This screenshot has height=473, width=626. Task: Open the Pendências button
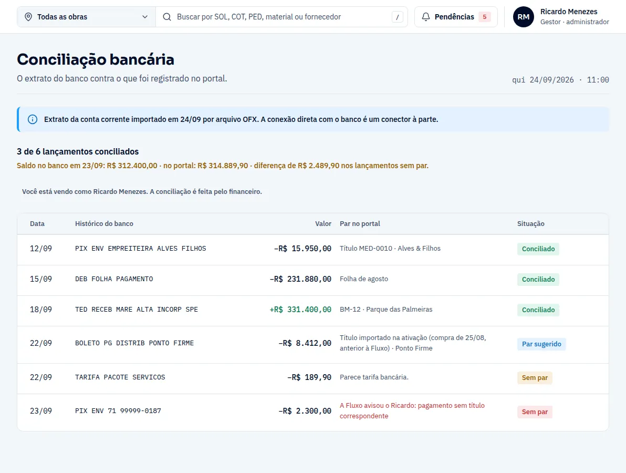tap(456, 17)
